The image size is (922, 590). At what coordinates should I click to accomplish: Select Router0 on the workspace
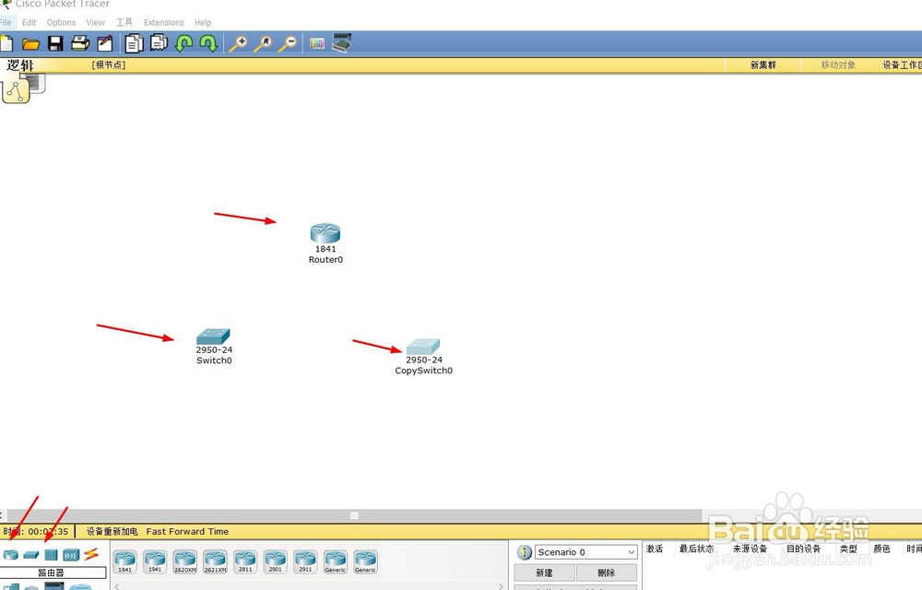tap(325, 233)
